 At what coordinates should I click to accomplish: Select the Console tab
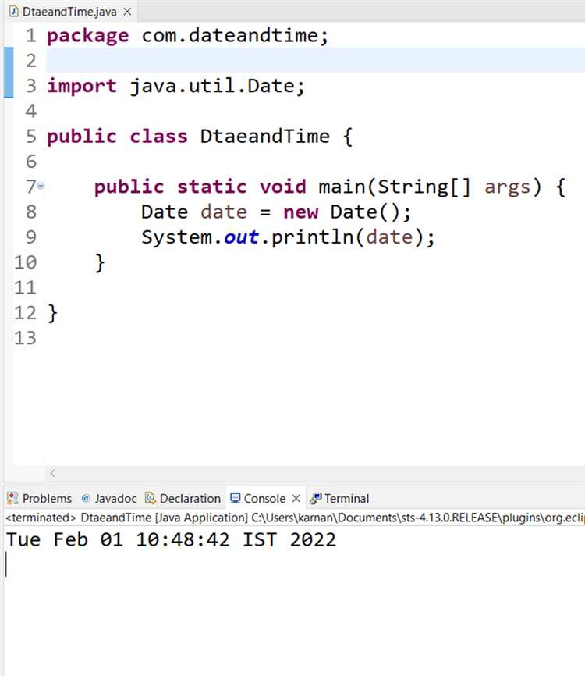tap(264, 498)
